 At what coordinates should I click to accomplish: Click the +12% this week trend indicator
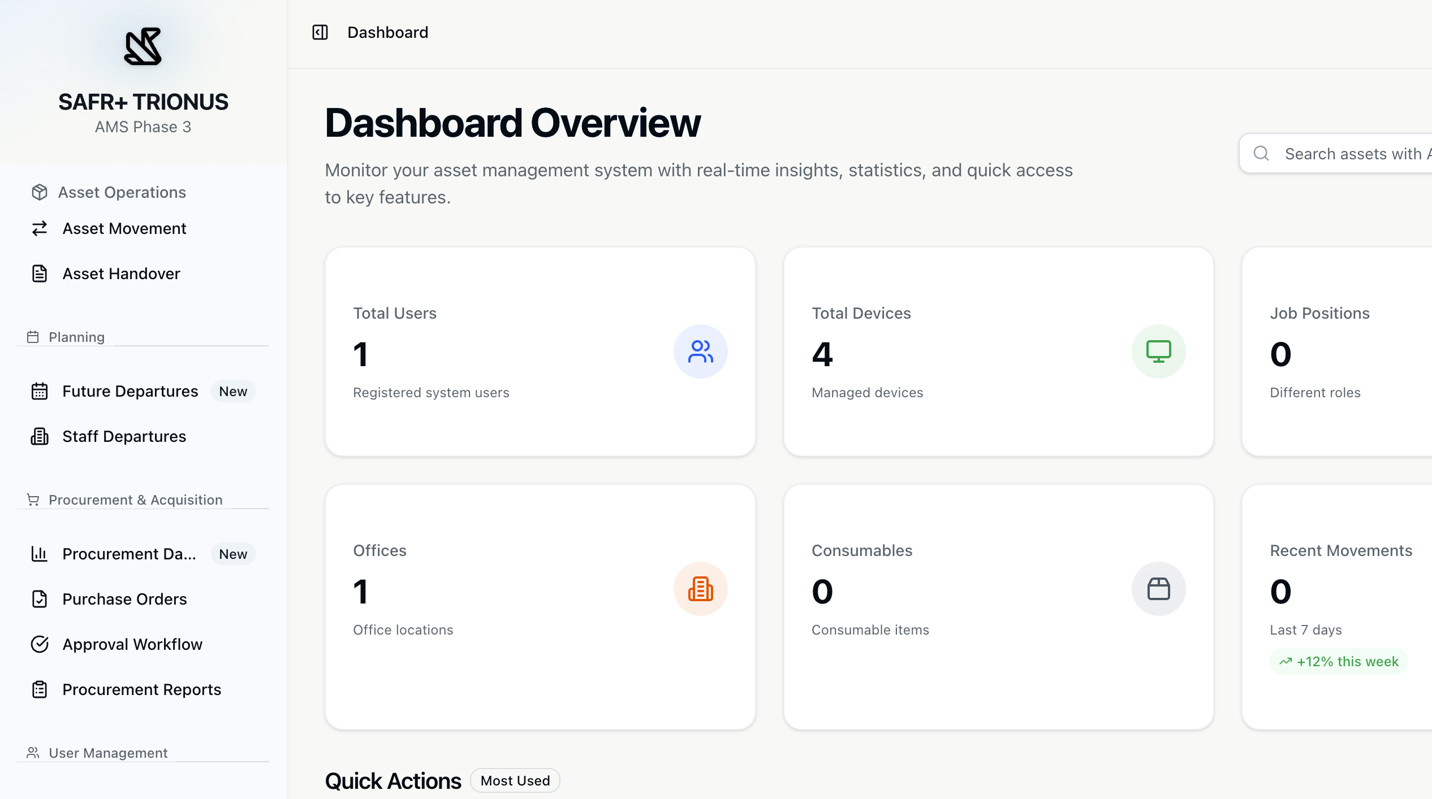tap(1338, 661)
